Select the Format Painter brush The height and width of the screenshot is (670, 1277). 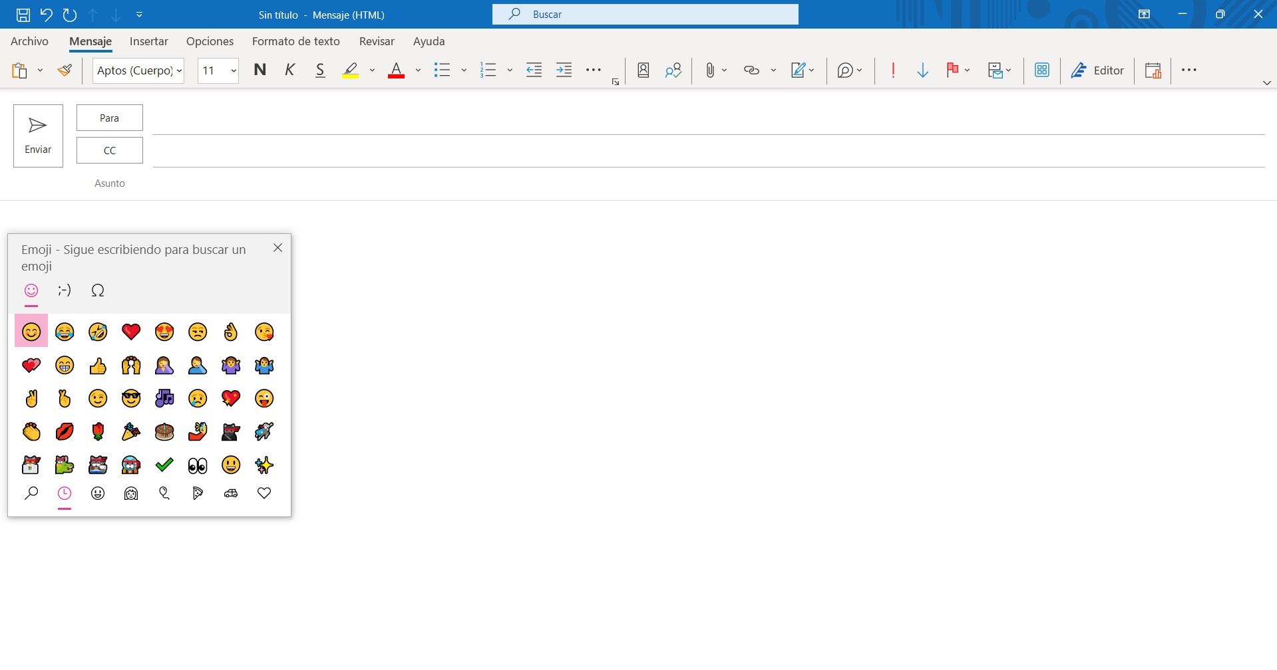[65, 70]
